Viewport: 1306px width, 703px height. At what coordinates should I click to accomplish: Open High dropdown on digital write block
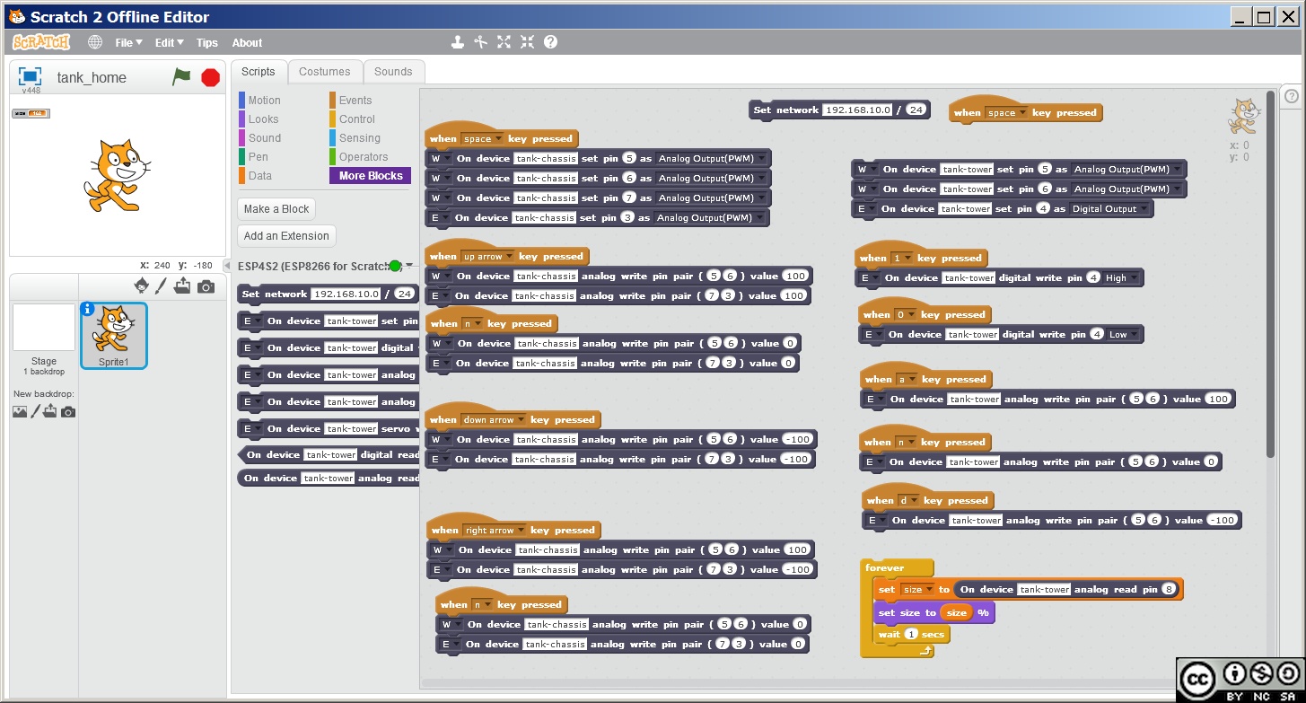pyautogui.click(x=1134, y=278)
